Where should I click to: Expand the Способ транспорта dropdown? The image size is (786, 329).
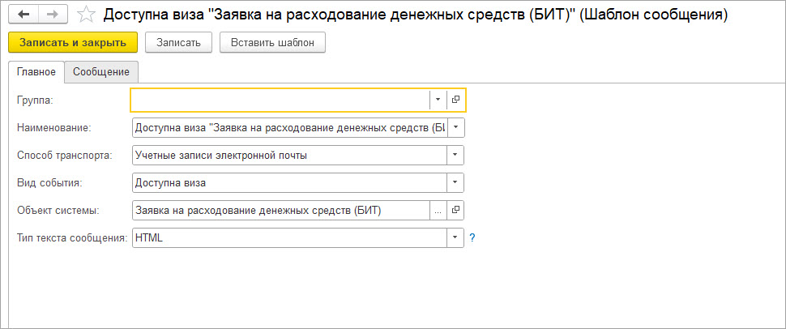(x=455, y=155)
